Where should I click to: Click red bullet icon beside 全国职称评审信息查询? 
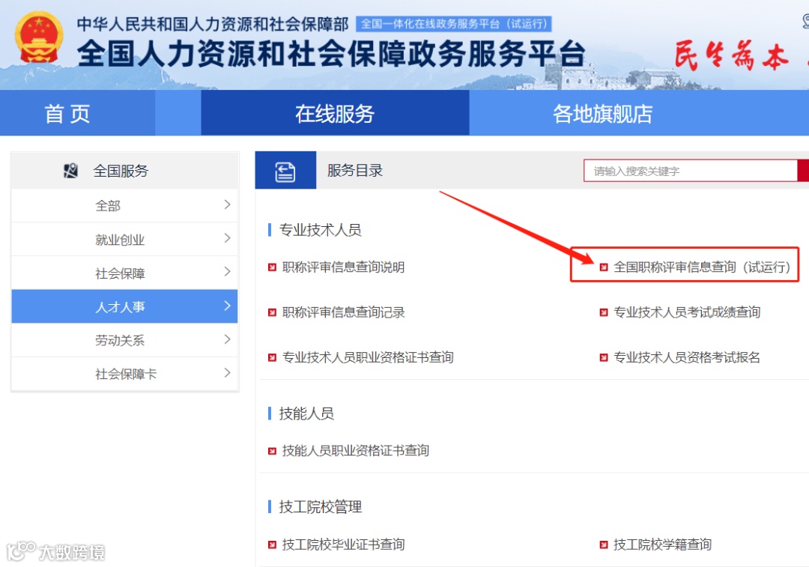click(x=603, y=267)
